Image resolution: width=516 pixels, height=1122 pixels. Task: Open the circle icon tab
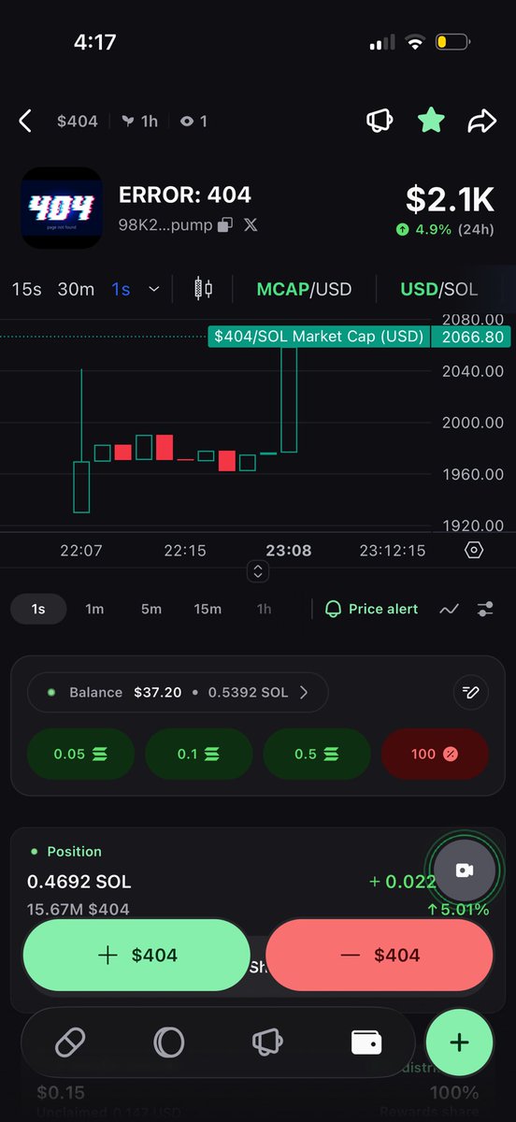(x=169, y=1043)
